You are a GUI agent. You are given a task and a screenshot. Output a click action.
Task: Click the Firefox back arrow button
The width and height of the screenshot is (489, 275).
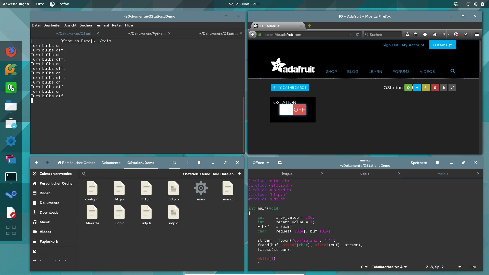click(252, 34)
